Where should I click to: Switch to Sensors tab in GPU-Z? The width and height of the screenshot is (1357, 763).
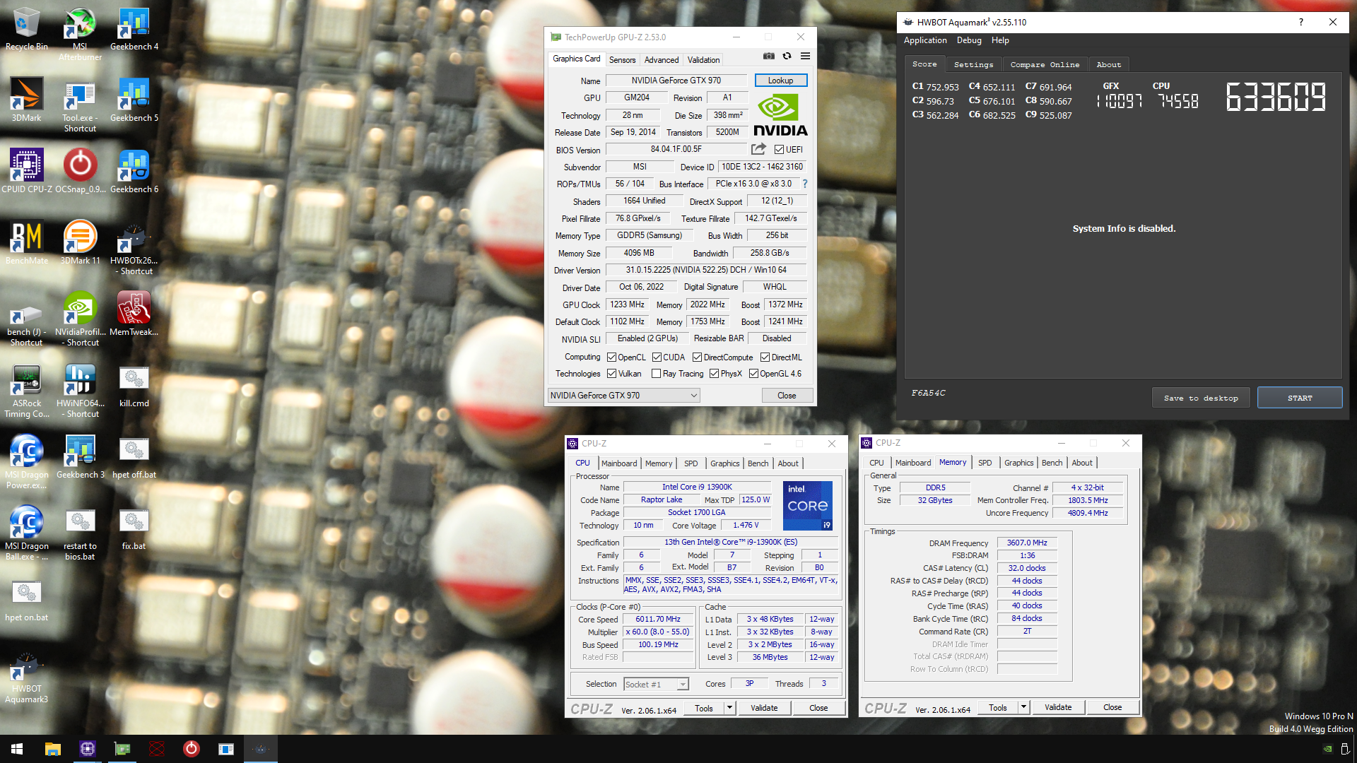tap(622, 60)
